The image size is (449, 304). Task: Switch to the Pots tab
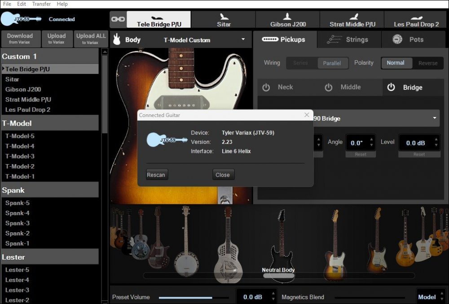click(x=414, y=39)
